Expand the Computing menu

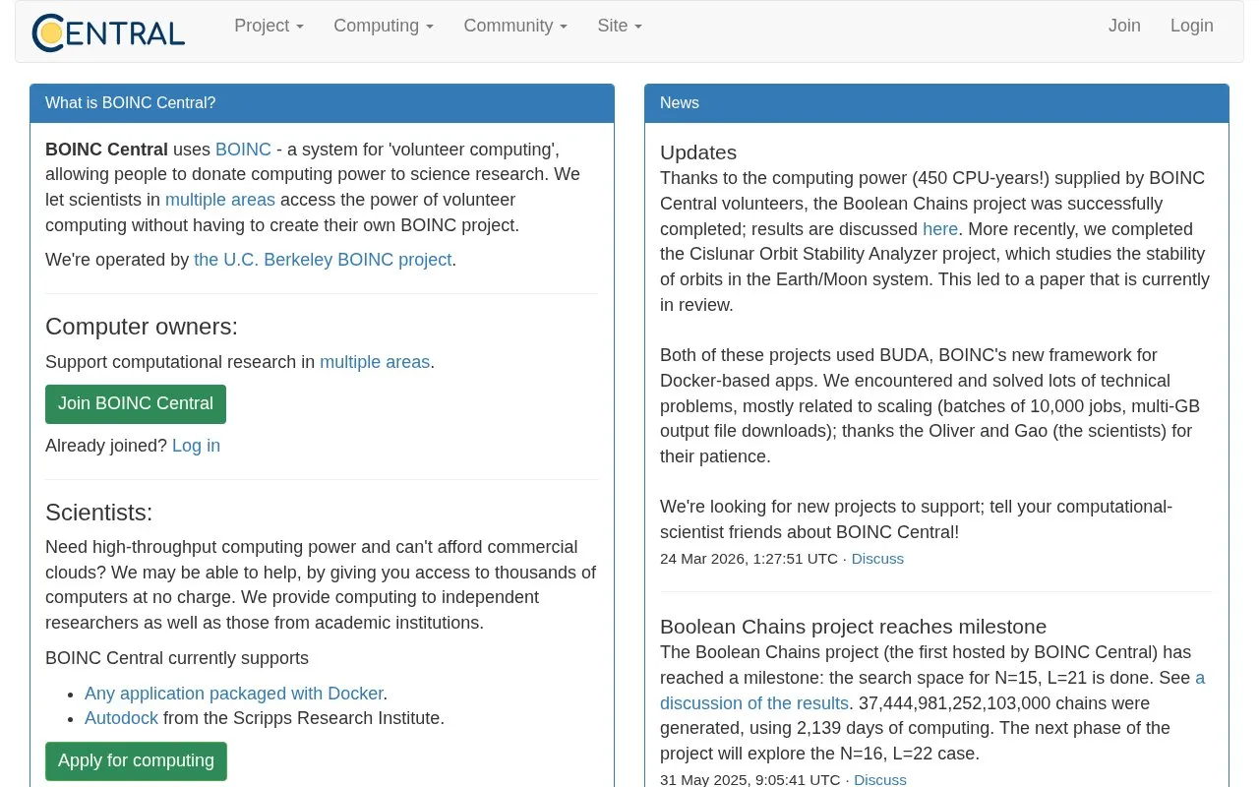pyautogui.click(x=384, y=26)
